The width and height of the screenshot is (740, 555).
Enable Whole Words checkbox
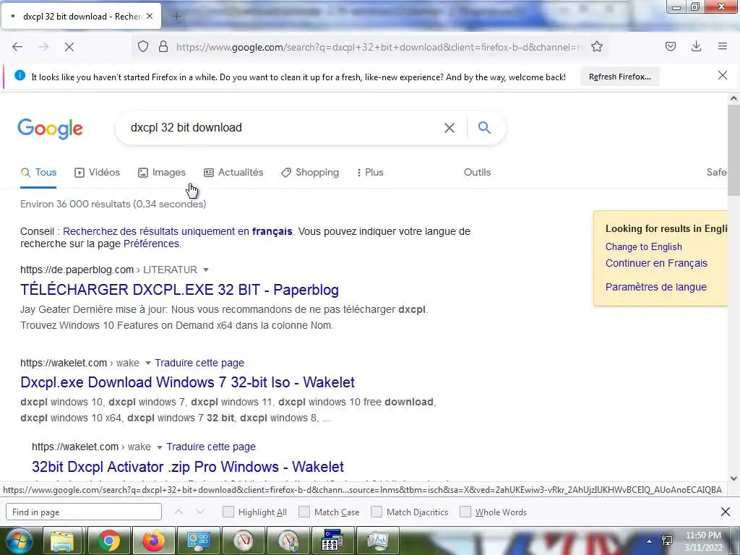click(x=465, y=512)
